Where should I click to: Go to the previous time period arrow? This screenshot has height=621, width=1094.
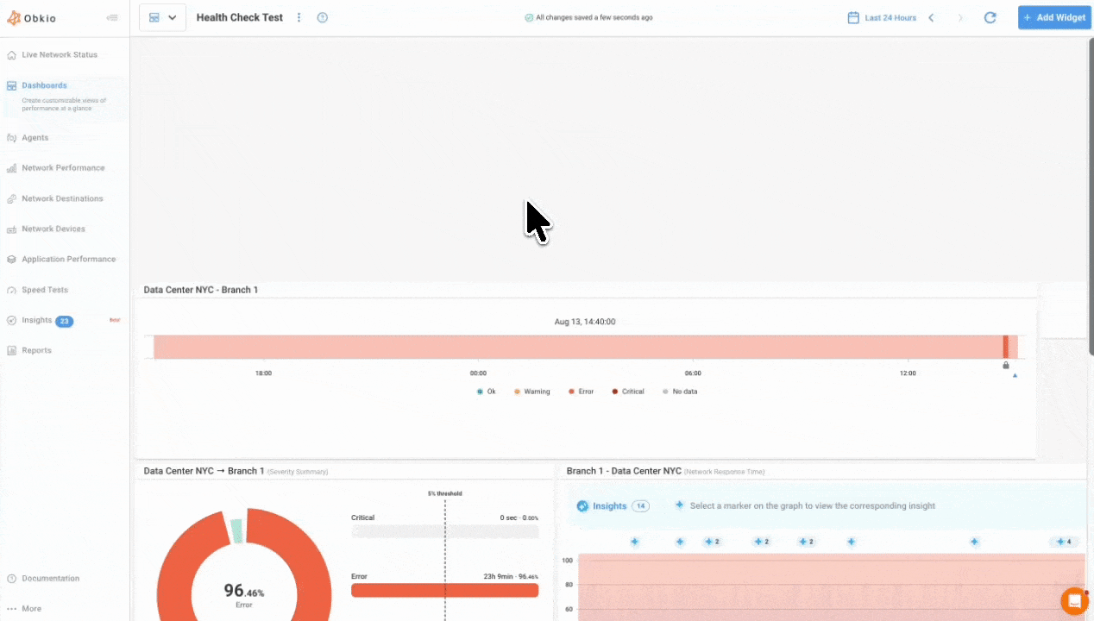tap(931, 17)
